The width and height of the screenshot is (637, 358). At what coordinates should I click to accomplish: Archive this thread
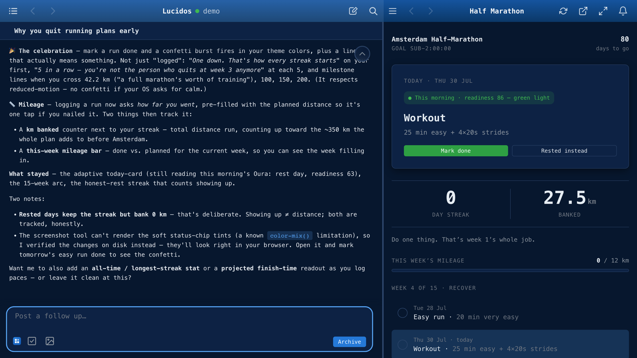350,342
